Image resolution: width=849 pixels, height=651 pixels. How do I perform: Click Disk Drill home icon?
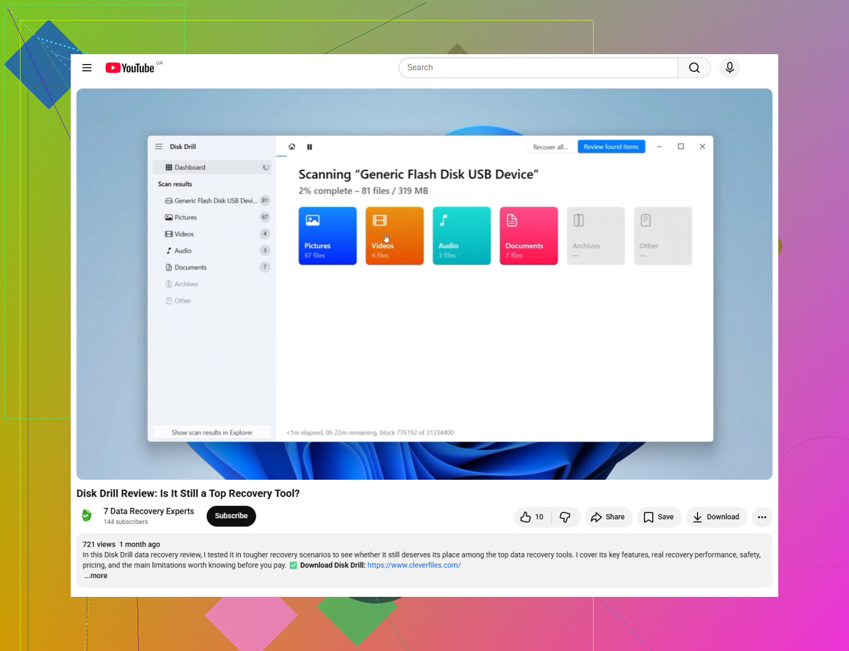(x=292, y=146)
